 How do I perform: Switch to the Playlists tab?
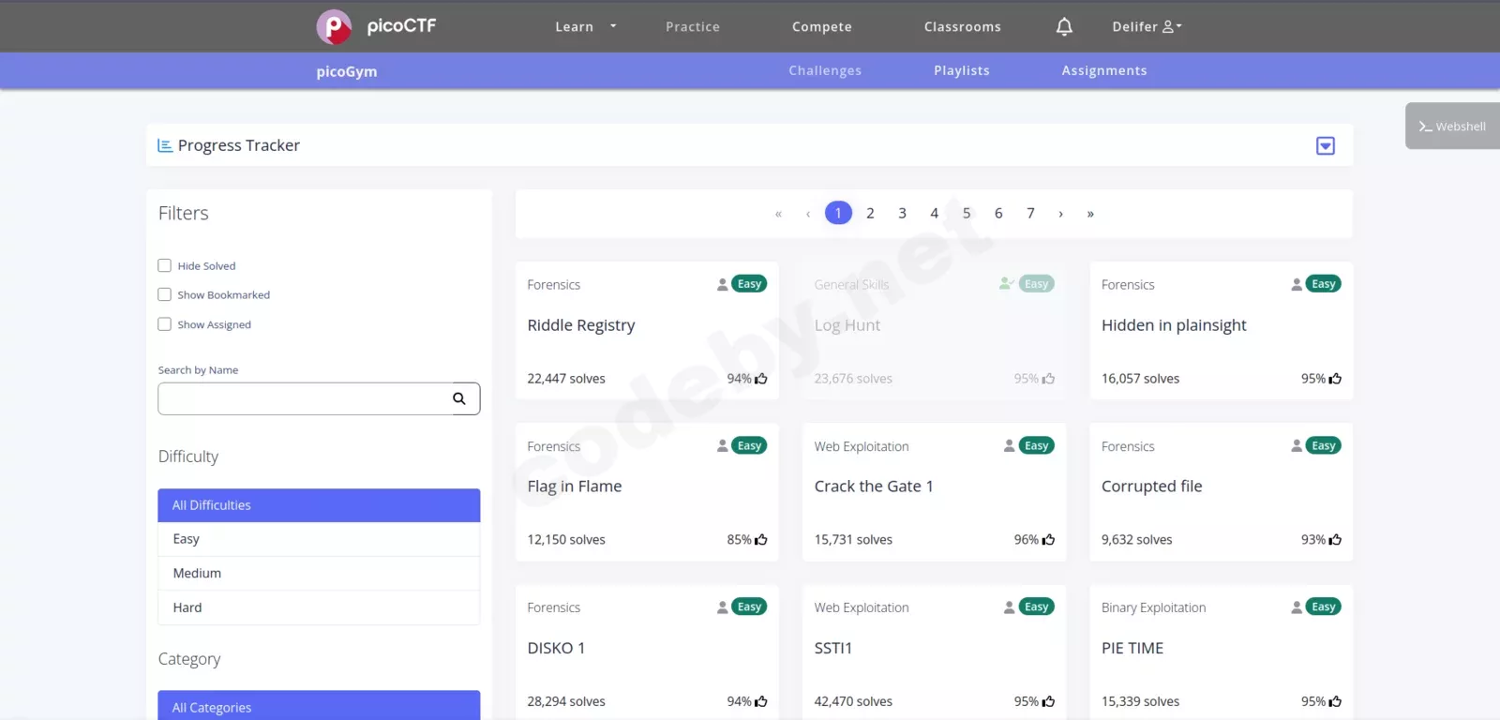(961, 70)
